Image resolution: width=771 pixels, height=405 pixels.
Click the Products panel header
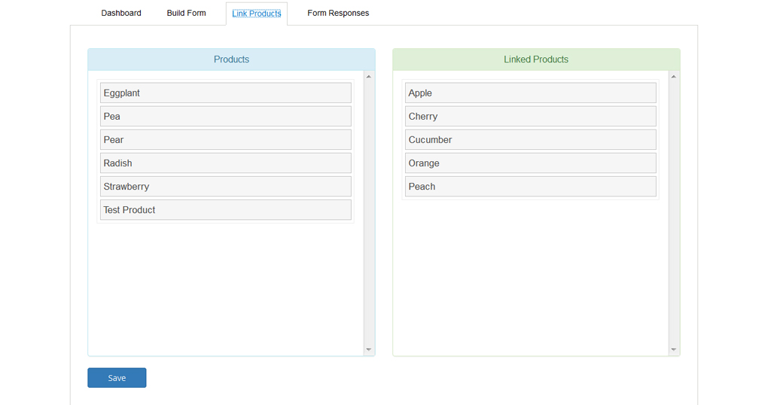click(x=232, y=59)
